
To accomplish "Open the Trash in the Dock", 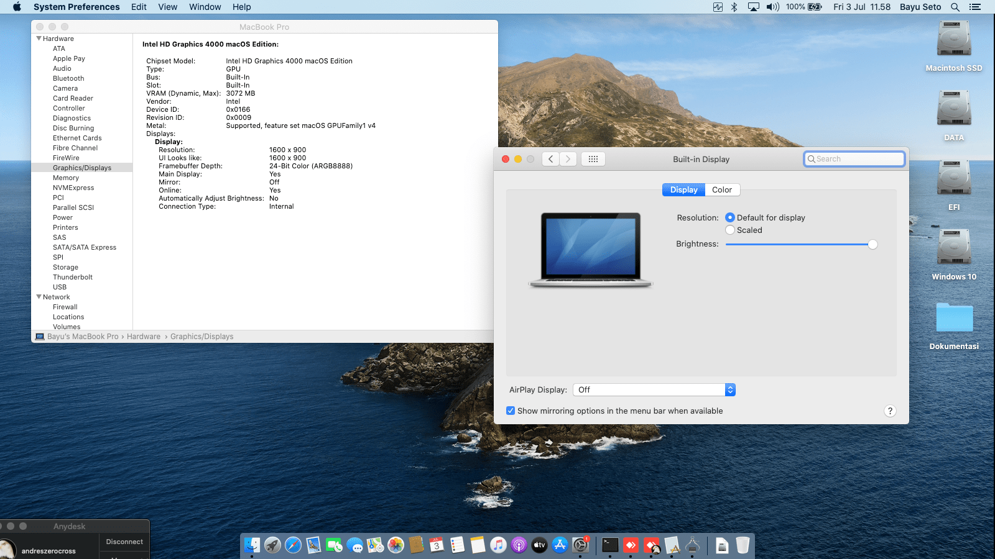I will click(x=743, y=545).
